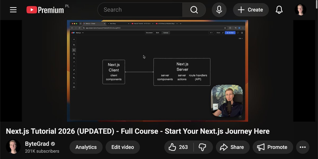Select the pointer tool in Eraser toolbar
Screen dimensions: 318x159
pos(74,50)
